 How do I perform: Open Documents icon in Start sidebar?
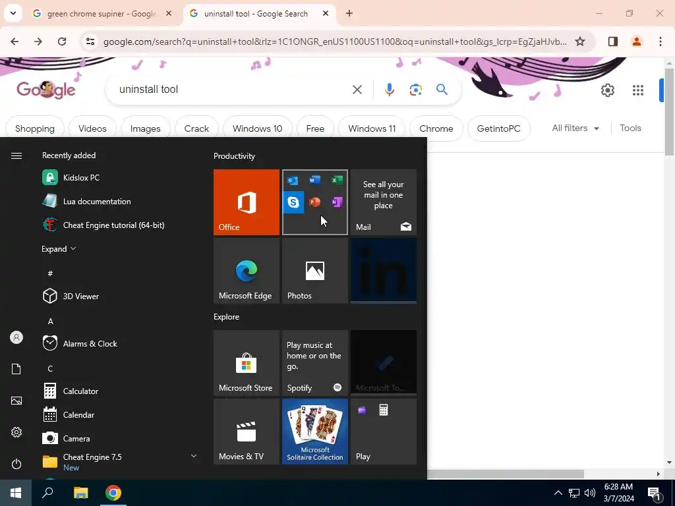click(16, 369)
